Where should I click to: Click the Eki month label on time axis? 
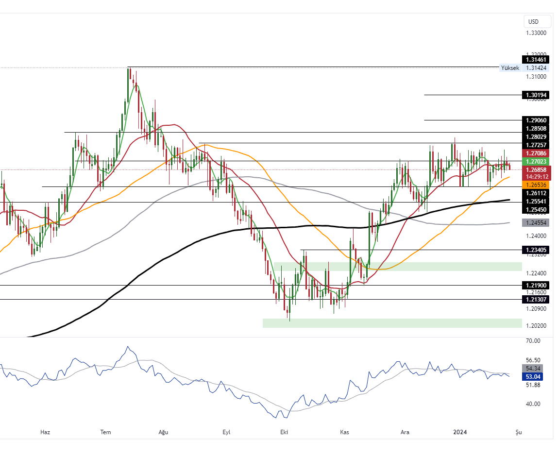284,432
